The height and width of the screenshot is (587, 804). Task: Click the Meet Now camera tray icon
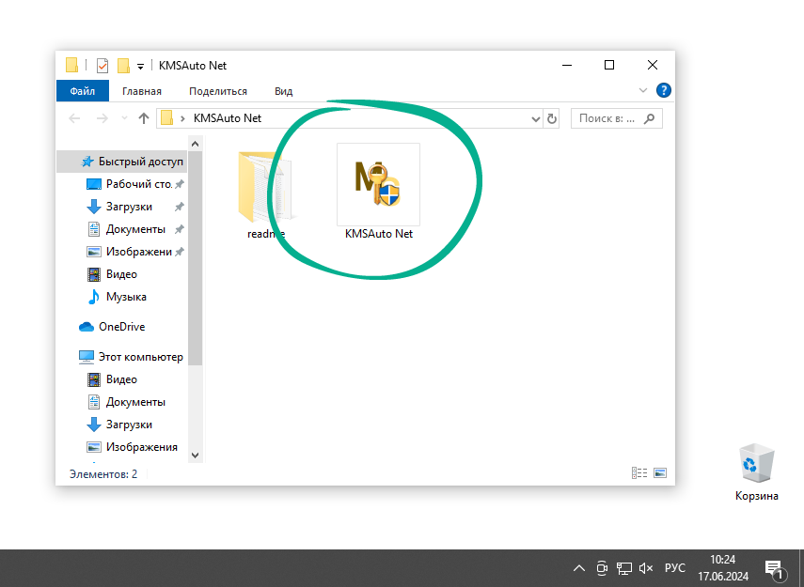click(x=602, y=568)
